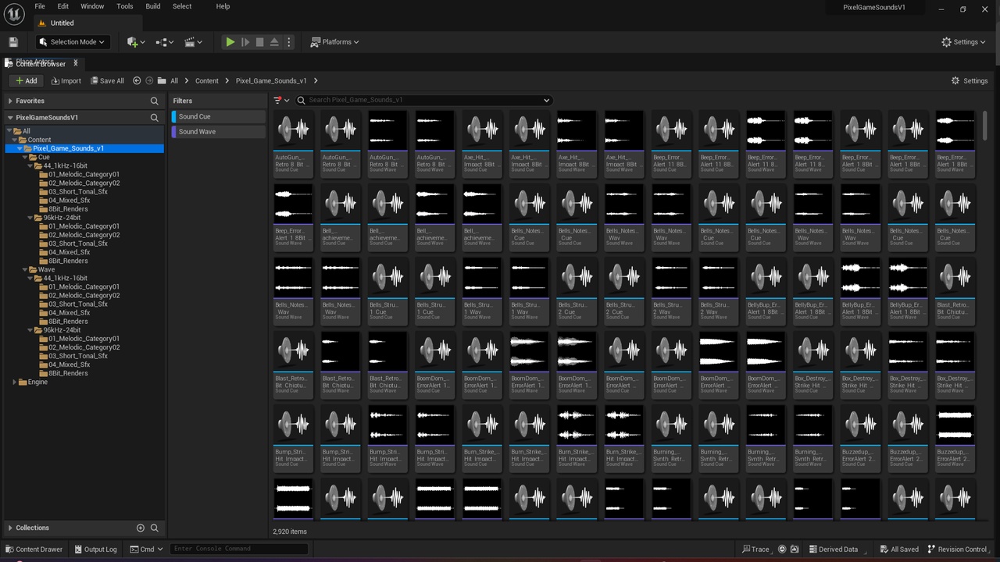
Task: Open the Selection Mode dropdown
Action: 73,42
